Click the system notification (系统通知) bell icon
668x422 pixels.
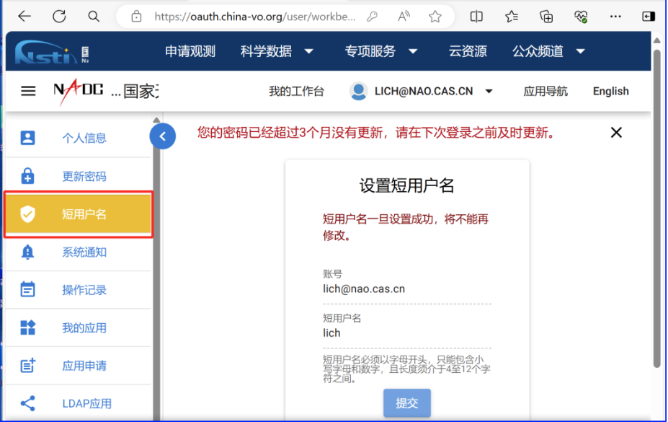pos(27,252)
